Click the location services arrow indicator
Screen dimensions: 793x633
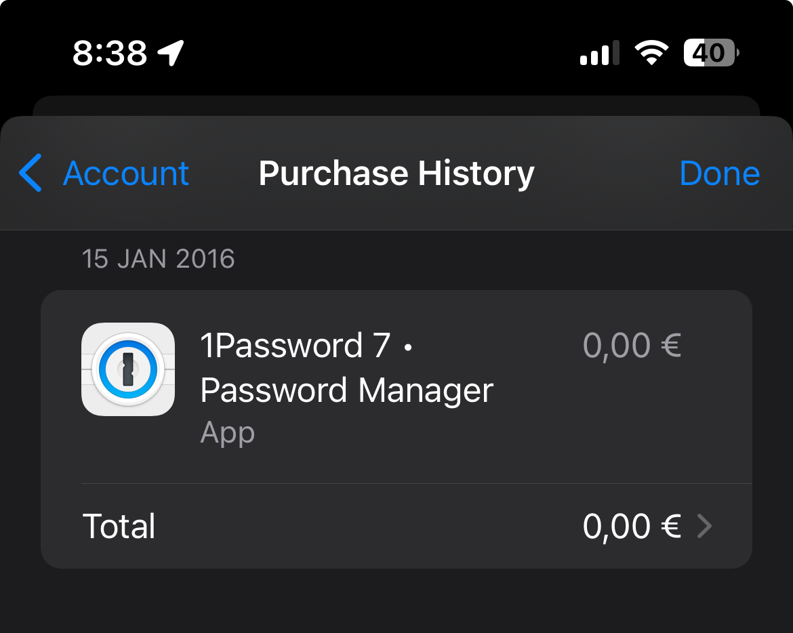[169, 52]
